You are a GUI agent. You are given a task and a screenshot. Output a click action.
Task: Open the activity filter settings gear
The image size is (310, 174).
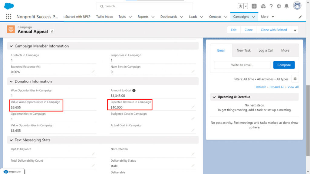[x=295, y=79]
